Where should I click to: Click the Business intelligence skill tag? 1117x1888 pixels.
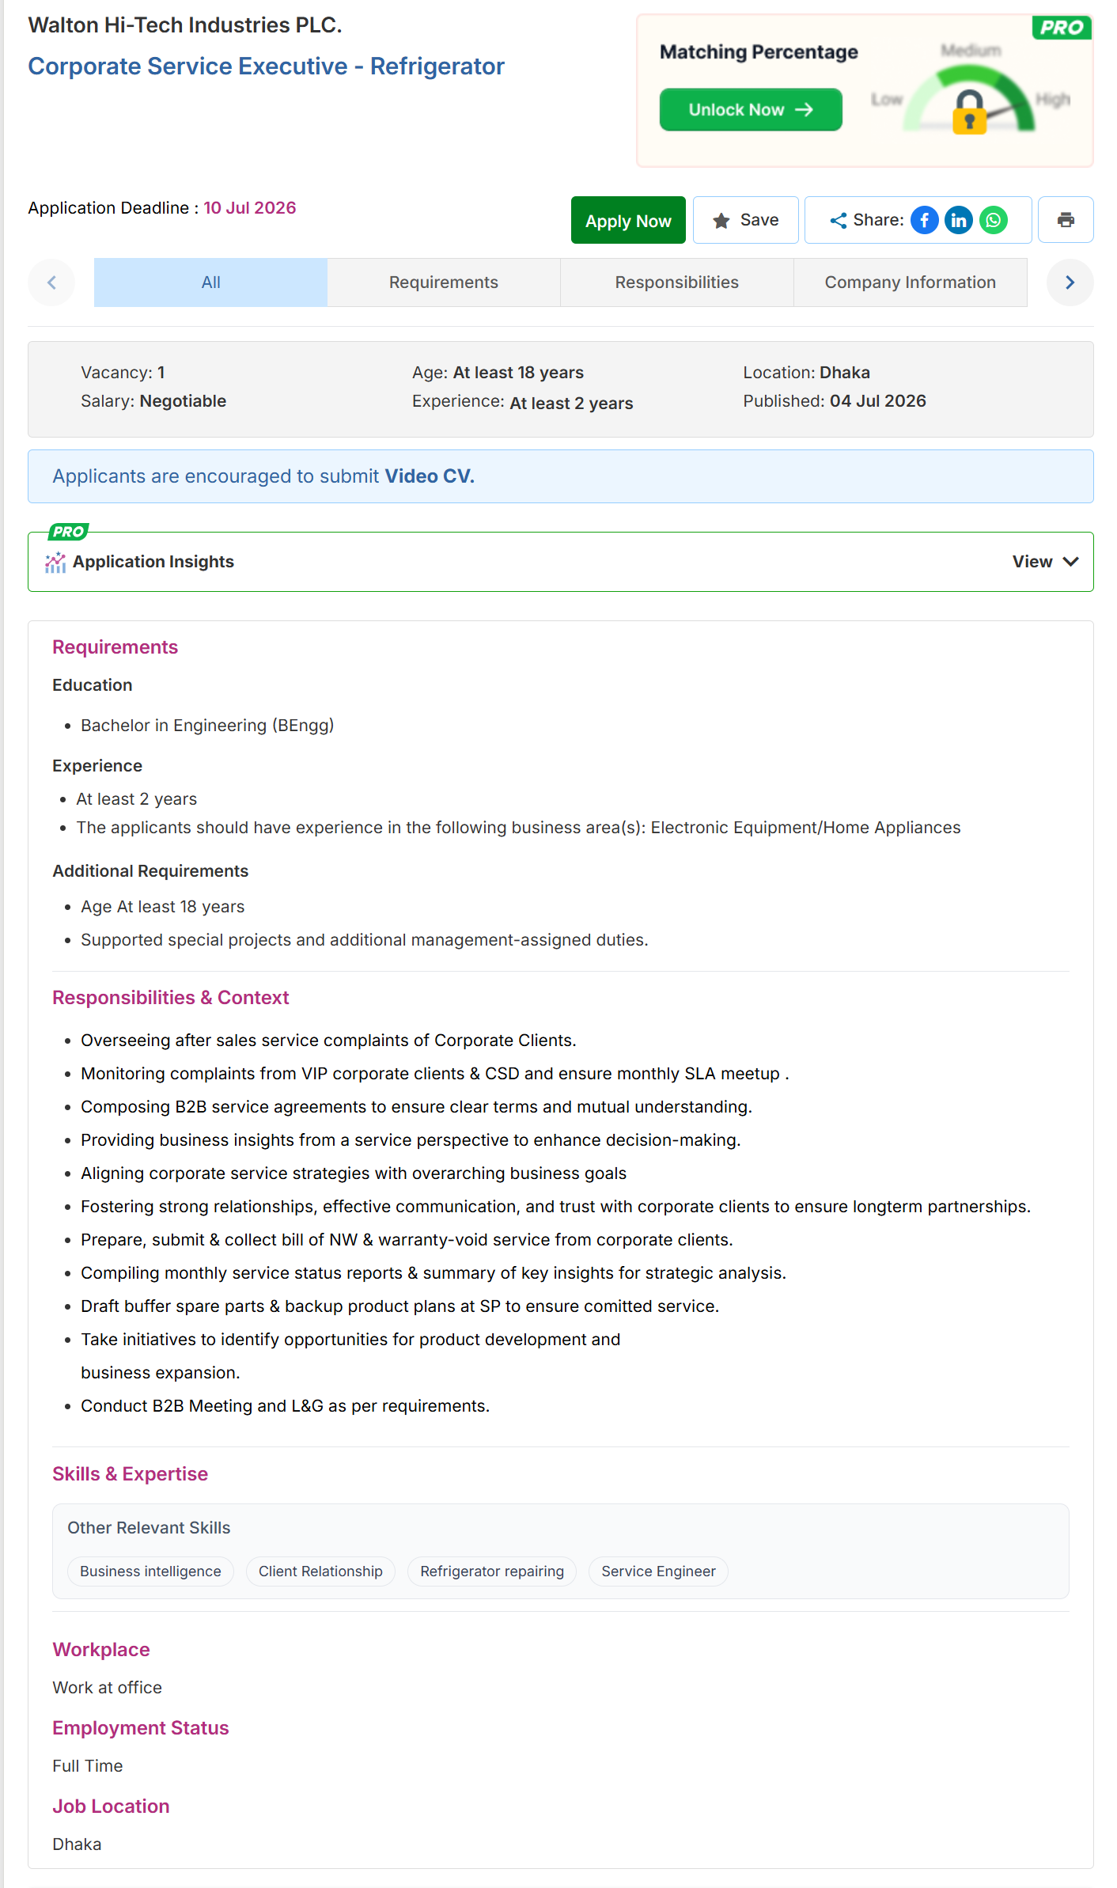[x=150, y=1571]
